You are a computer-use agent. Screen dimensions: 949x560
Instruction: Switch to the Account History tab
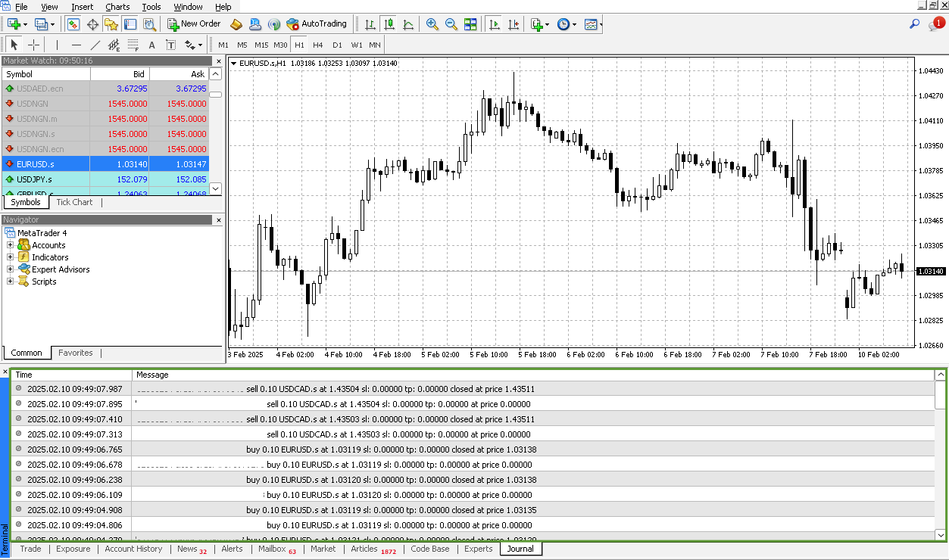pyautogui.click(x=133, y=549)
